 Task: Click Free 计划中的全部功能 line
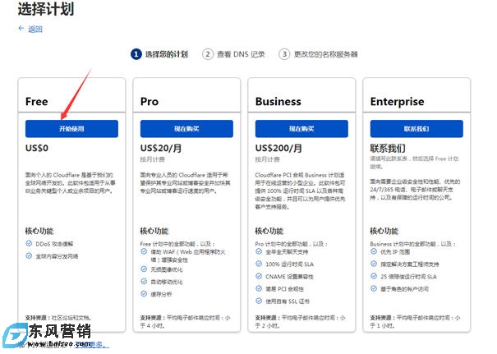pyautogui.click(x=177, y=244)
